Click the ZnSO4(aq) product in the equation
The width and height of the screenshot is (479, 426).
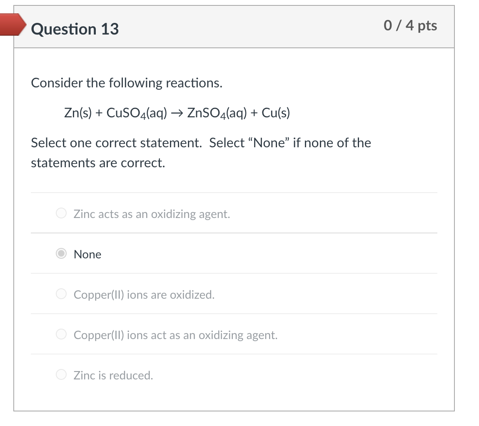(216, 112)
